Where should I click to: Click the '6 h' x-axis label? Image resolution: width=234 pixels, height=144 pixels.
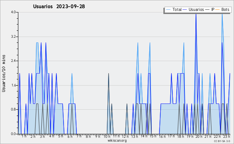(x=70, y=136)
